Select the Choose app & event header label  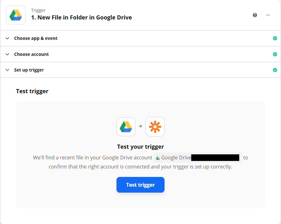[35, 38]
